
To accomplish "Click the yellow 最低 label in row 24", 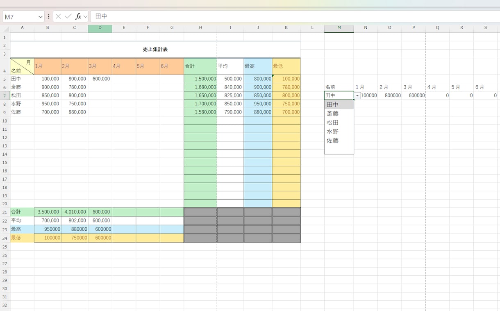I will click(x=22, y=238).
